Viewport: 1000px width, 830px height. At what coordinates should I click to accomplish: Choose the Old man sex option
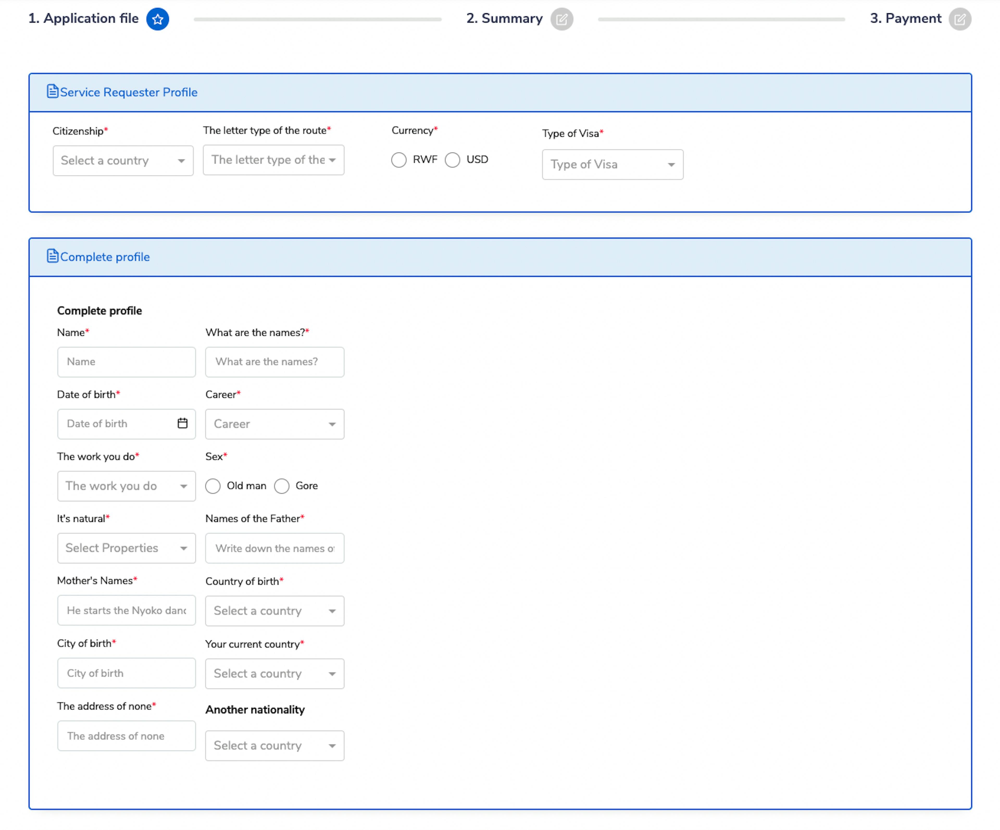[213, 486]
